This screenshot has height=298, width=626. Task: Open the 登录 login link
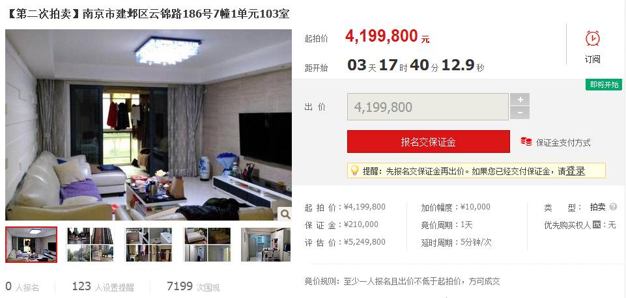575,171
